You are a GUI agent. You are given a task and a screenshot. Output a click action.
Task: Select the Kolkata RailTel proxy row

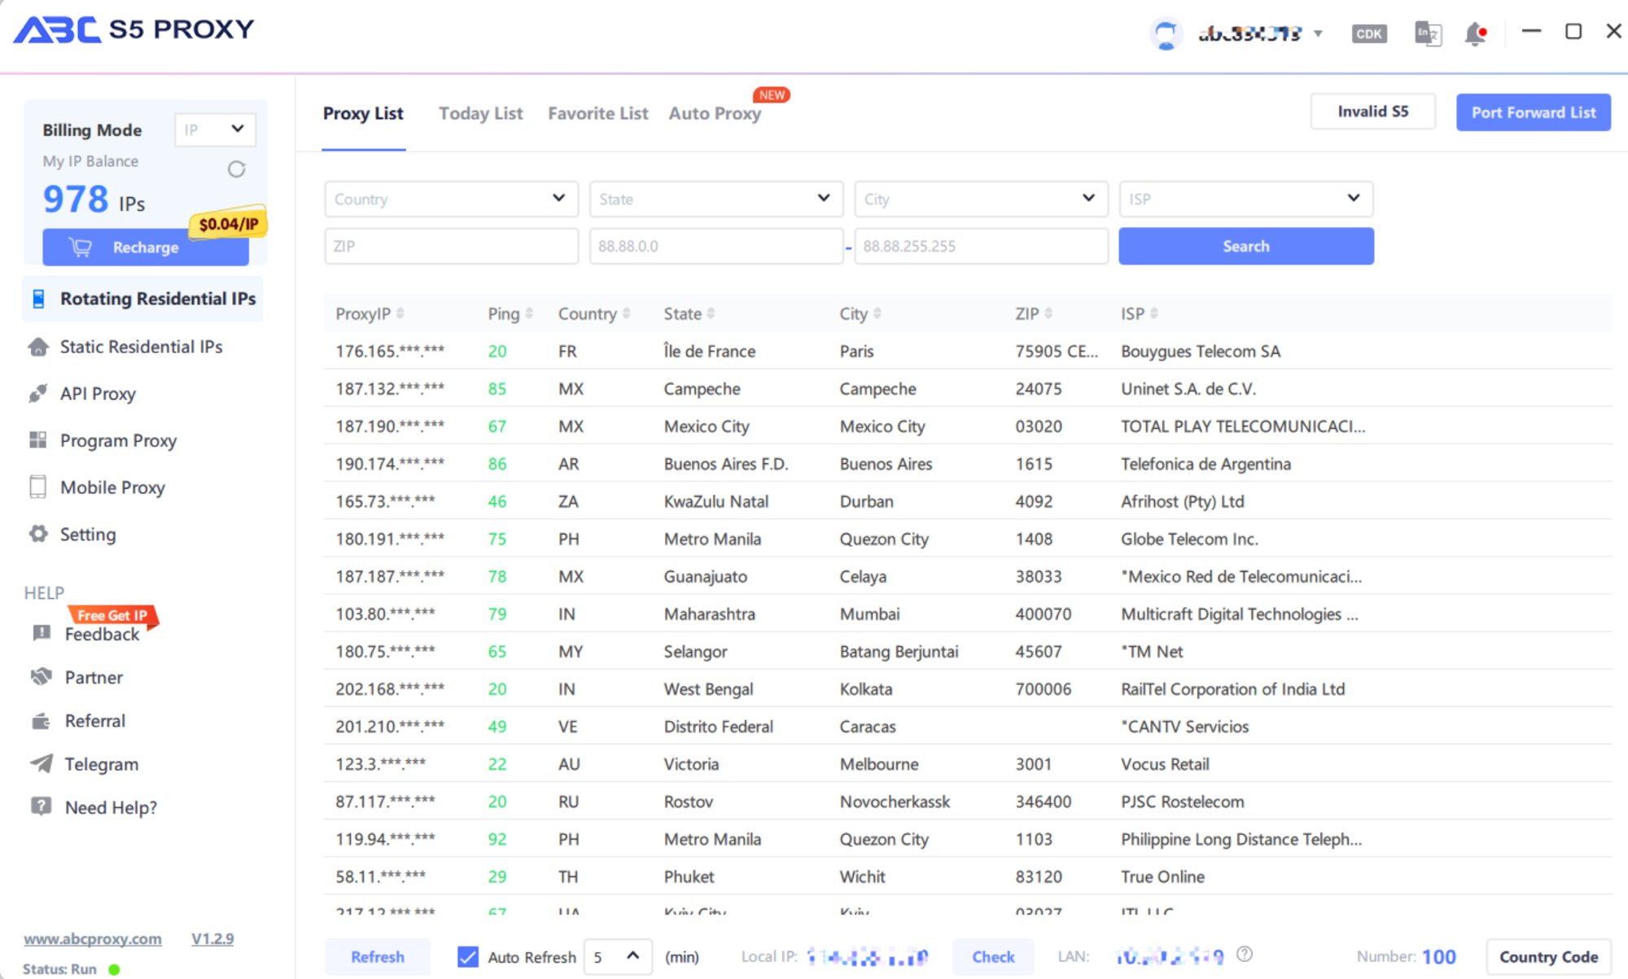pos(968,689)
